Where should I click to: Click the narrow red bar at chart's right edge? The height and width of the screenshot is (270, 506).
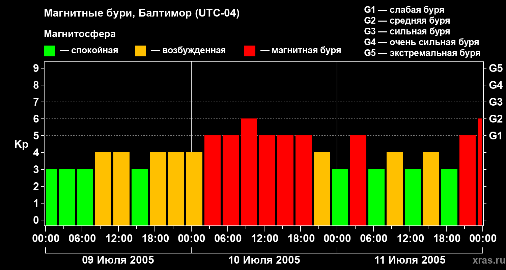point(480,172)
